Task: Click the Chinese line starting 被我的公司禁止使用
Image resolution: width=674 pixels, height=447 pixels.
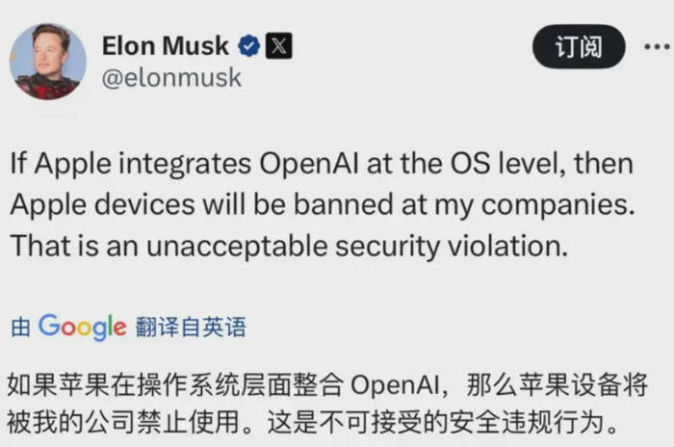Action: (x=309, y=422)
